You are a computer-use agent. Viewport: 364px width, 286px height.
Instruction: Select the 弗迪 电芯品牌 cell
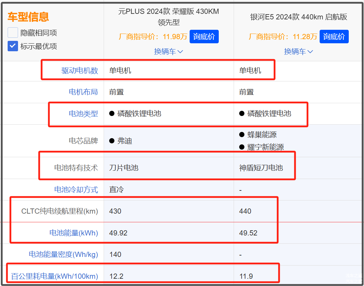point(124,141)
